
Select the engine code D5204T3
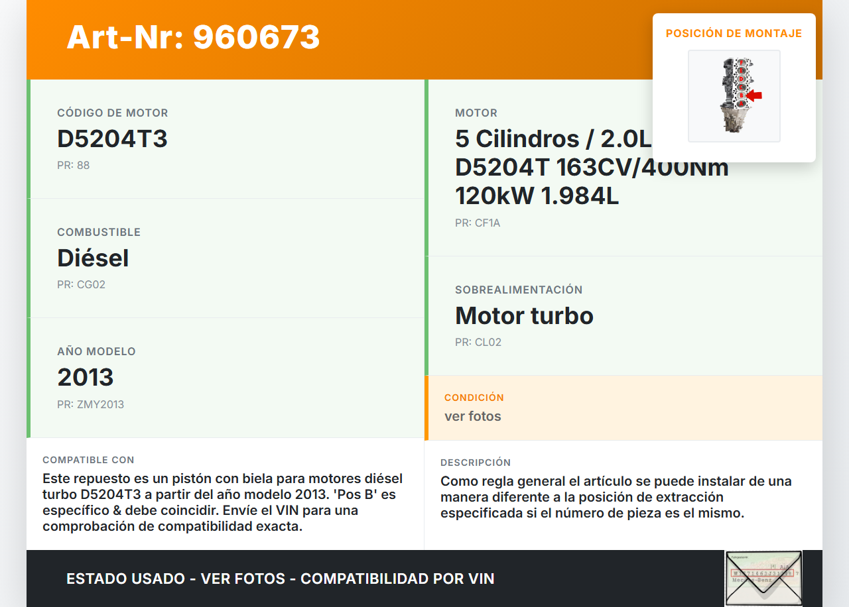[x=112, y=138]
